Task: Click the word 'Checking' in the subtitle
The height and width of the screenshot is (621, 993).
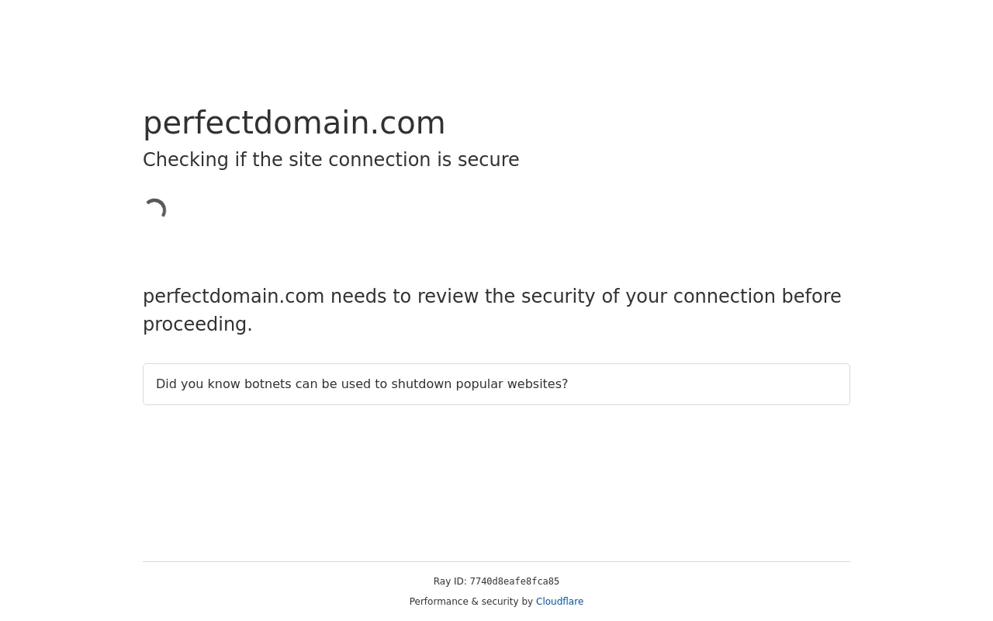Action: [185, 161]
